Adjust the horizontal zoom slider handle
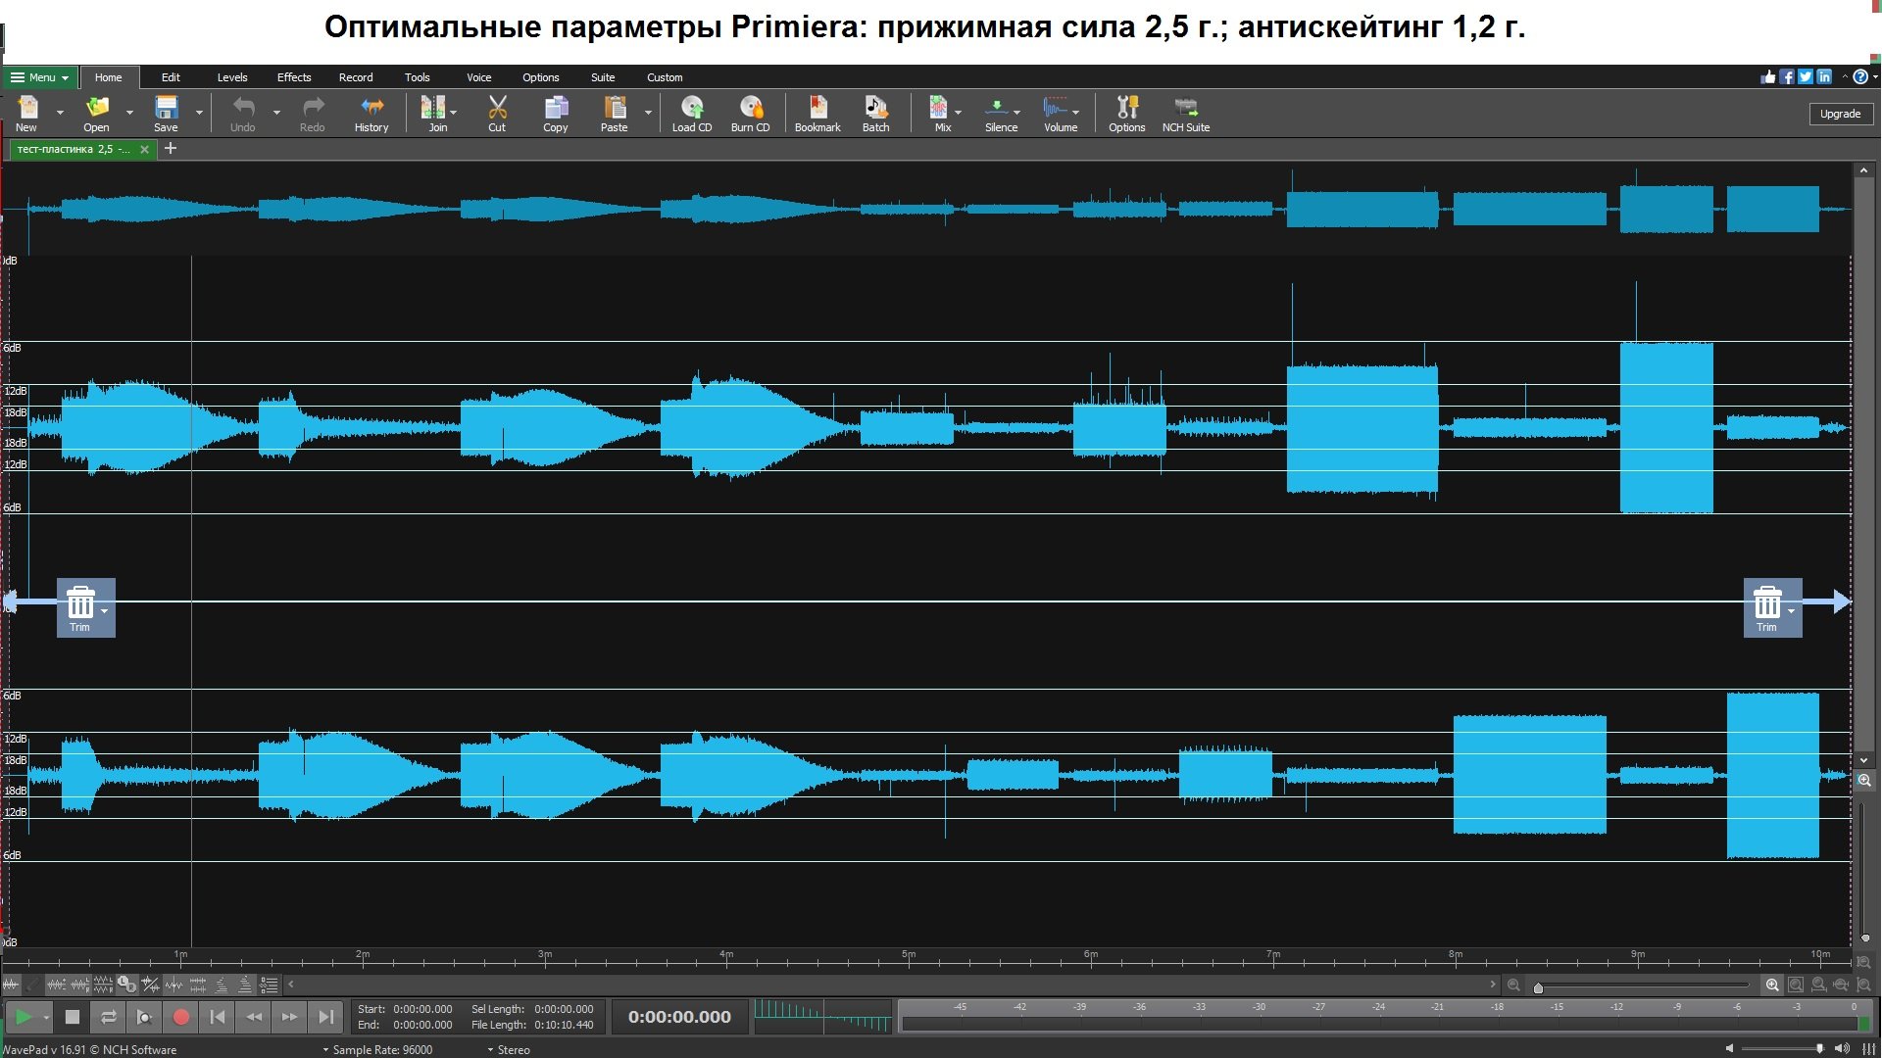This screenshot has width=1882, height=1058. (x=1538, y=987)
